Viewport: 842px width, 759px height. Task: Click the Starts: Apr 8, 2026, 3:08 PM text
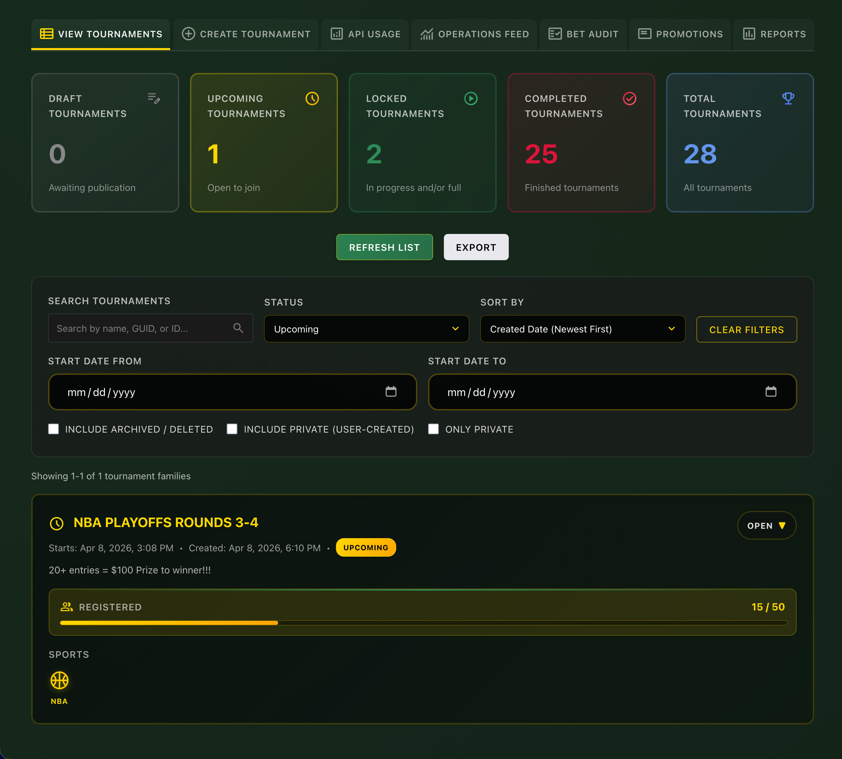[x=111, y=548]
